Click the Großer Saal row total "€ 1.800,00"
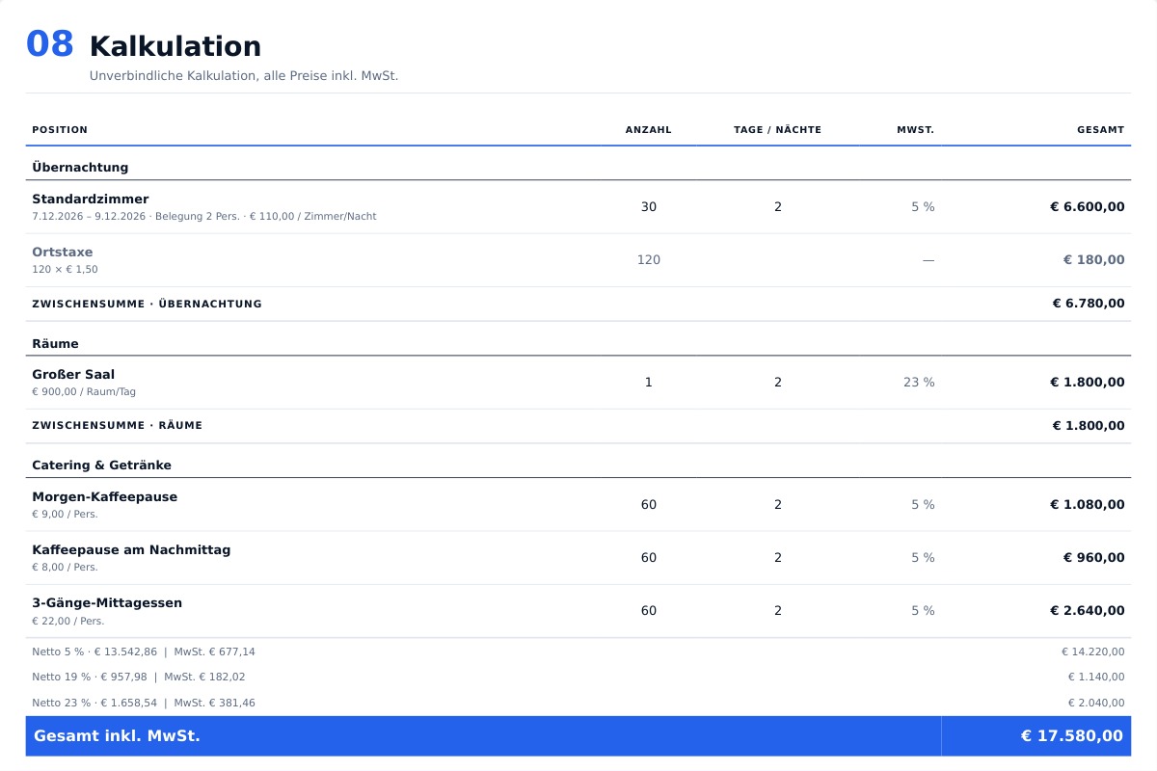Image resolution: width=1157 pixels, height=771 pixels. tap(1088, 383)
